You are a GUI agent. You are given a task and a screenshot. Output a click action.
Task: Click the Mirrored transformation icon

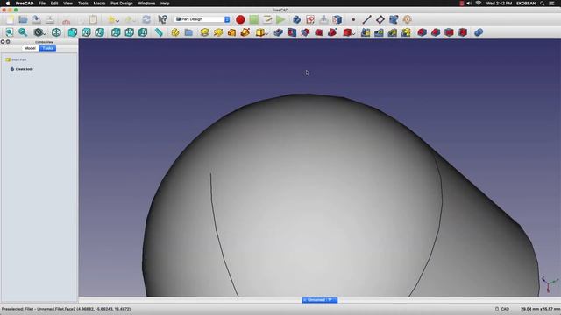pyautogui.click(x=366, y=32)
